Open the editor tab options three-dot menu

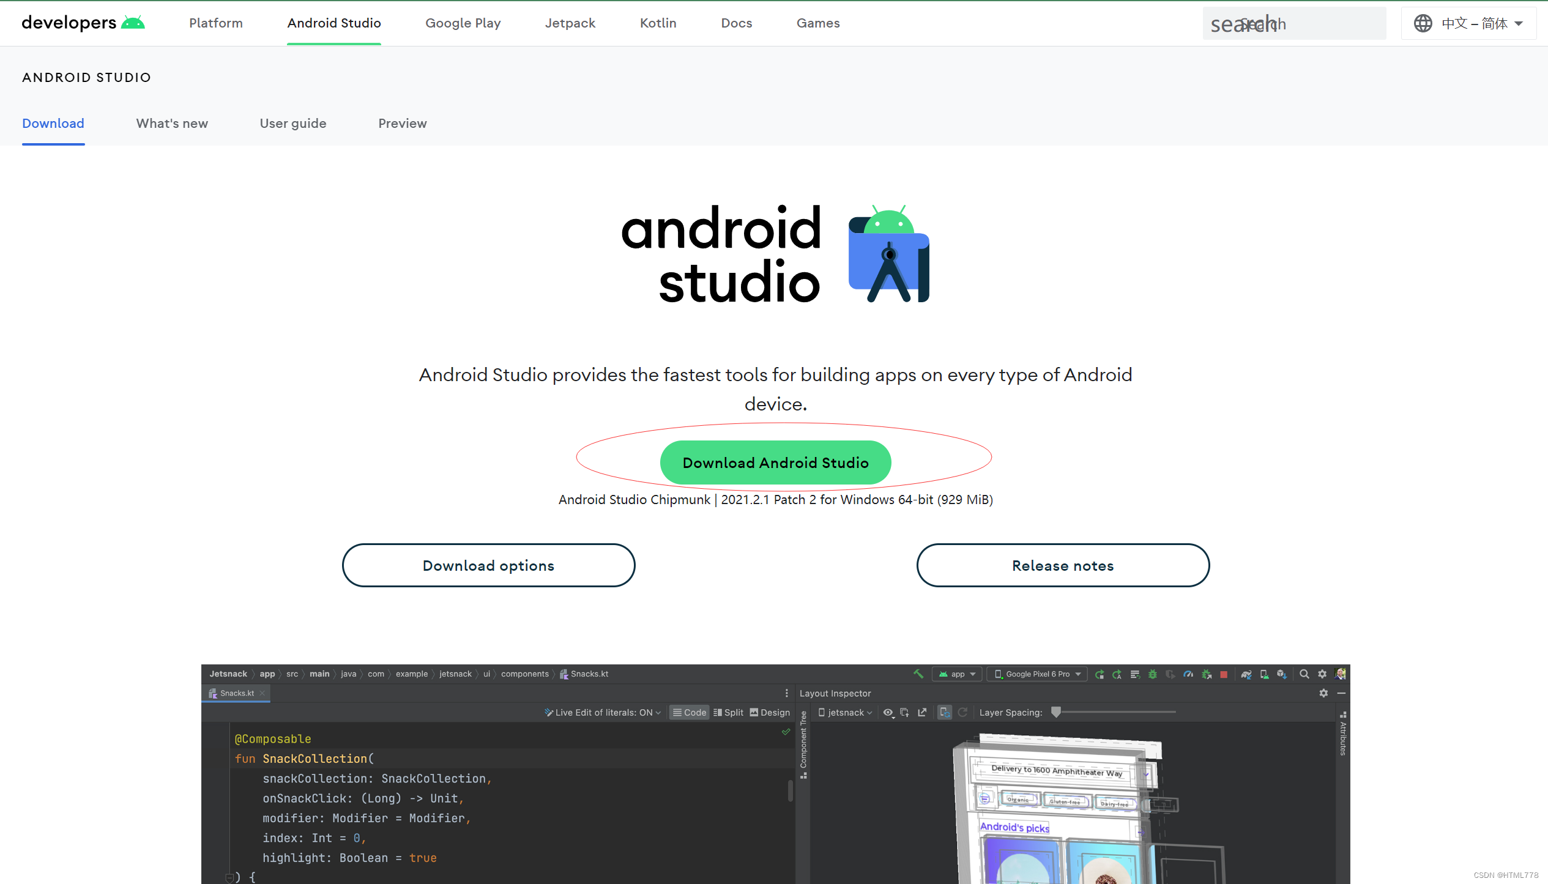[x=787, y=693]
